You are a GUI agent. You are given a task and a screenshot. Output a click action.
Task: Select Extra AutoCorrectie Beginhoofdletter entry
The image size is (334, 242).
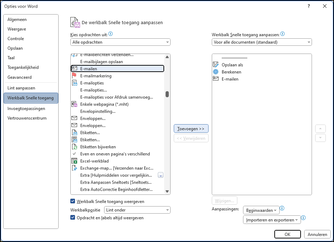click(x=117, y=189)
